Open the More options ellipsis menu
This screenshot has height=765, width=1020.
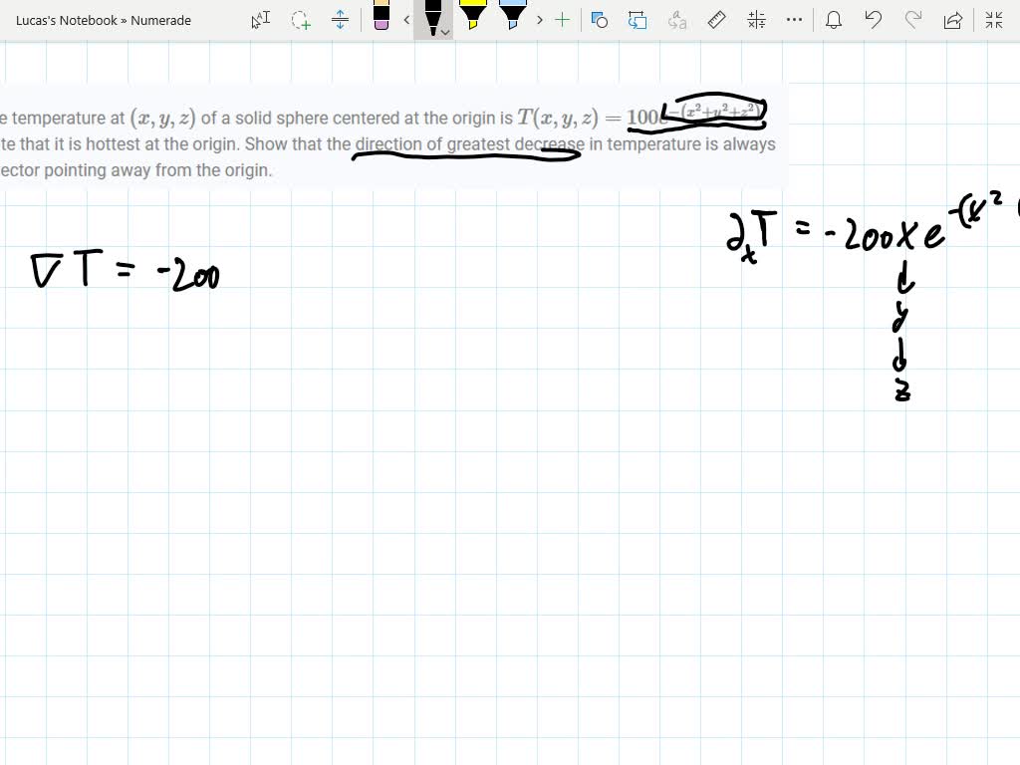pyautogui.click(x=793, y=20)
